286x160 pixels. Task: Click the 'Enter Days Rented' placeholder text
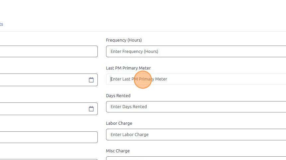(x=129, y=107)
